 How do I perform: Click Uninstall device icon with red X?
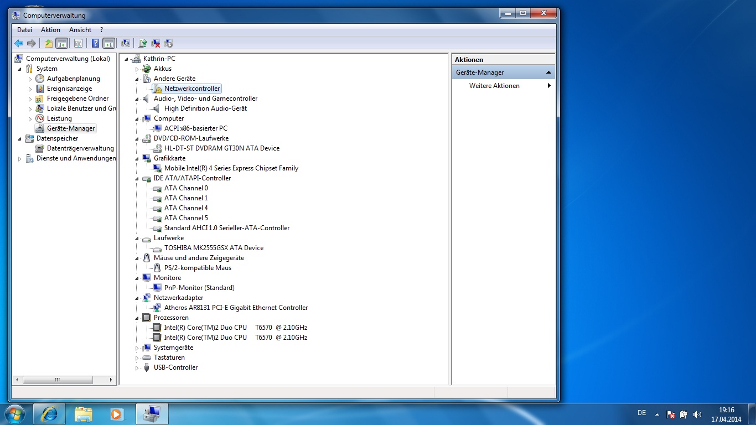[156, 43]
